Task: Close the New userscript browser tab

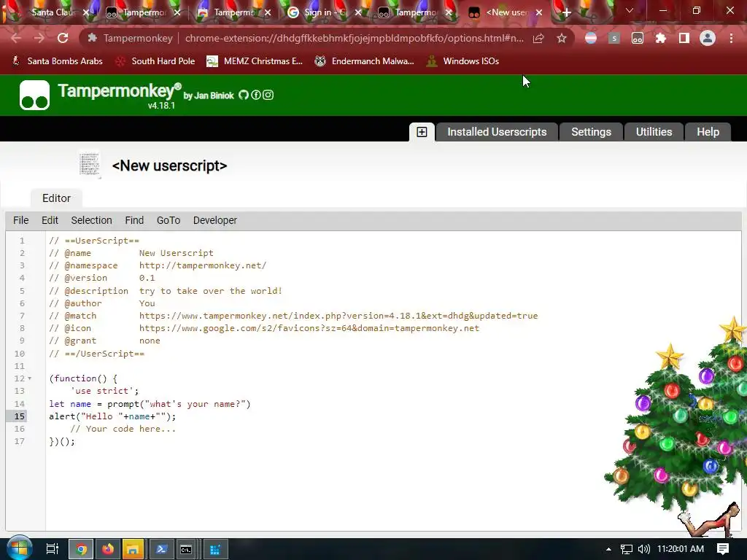Action: pyautogui.click(x=539, y=12)
